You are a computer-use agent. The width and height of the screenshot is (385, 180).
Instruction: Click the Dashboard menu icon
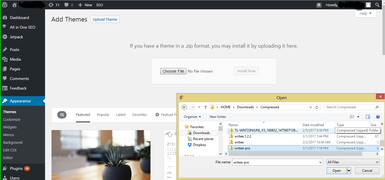pyautogui.click(x=5, y=18)
